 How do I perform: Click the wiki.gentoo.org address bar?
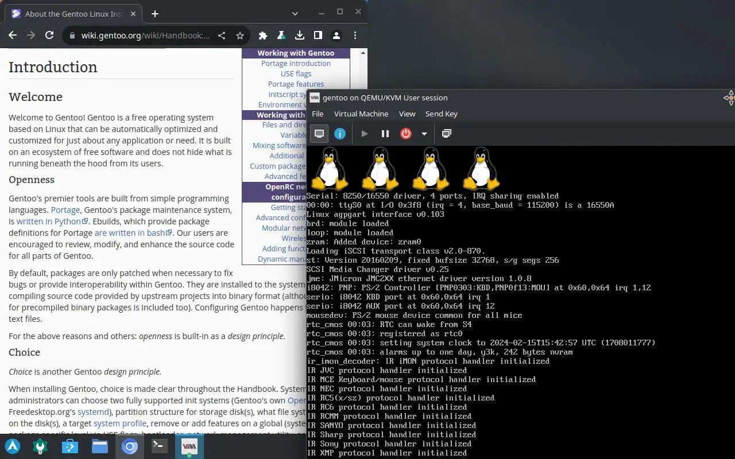(146, 36)
